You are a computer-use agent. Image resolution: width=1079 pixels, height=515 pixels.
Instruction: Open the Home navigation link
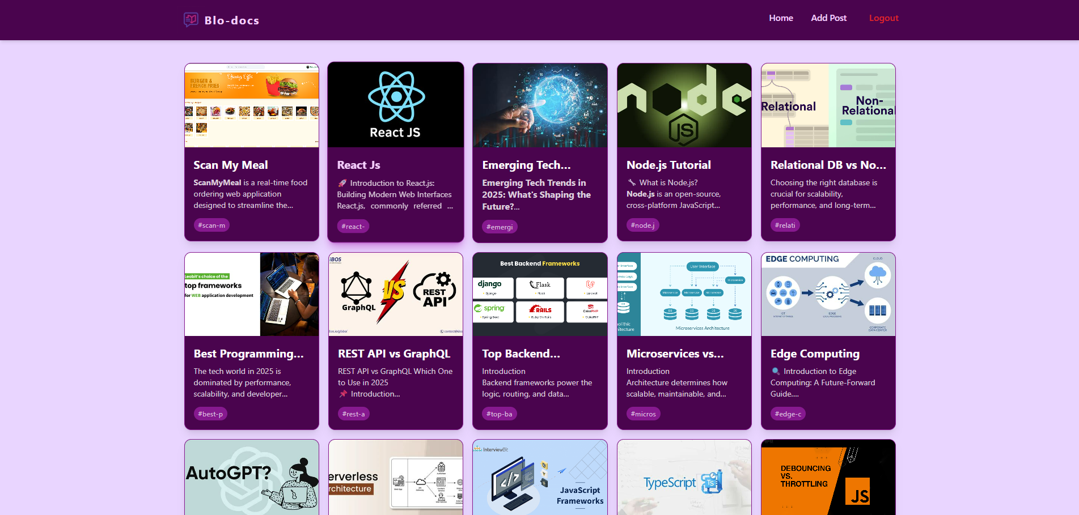point(781,18)
